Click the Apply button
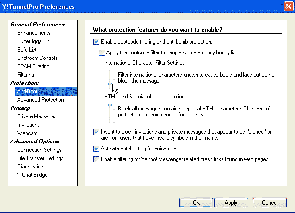Screen dimensions: 295x213 click(231, 202)
